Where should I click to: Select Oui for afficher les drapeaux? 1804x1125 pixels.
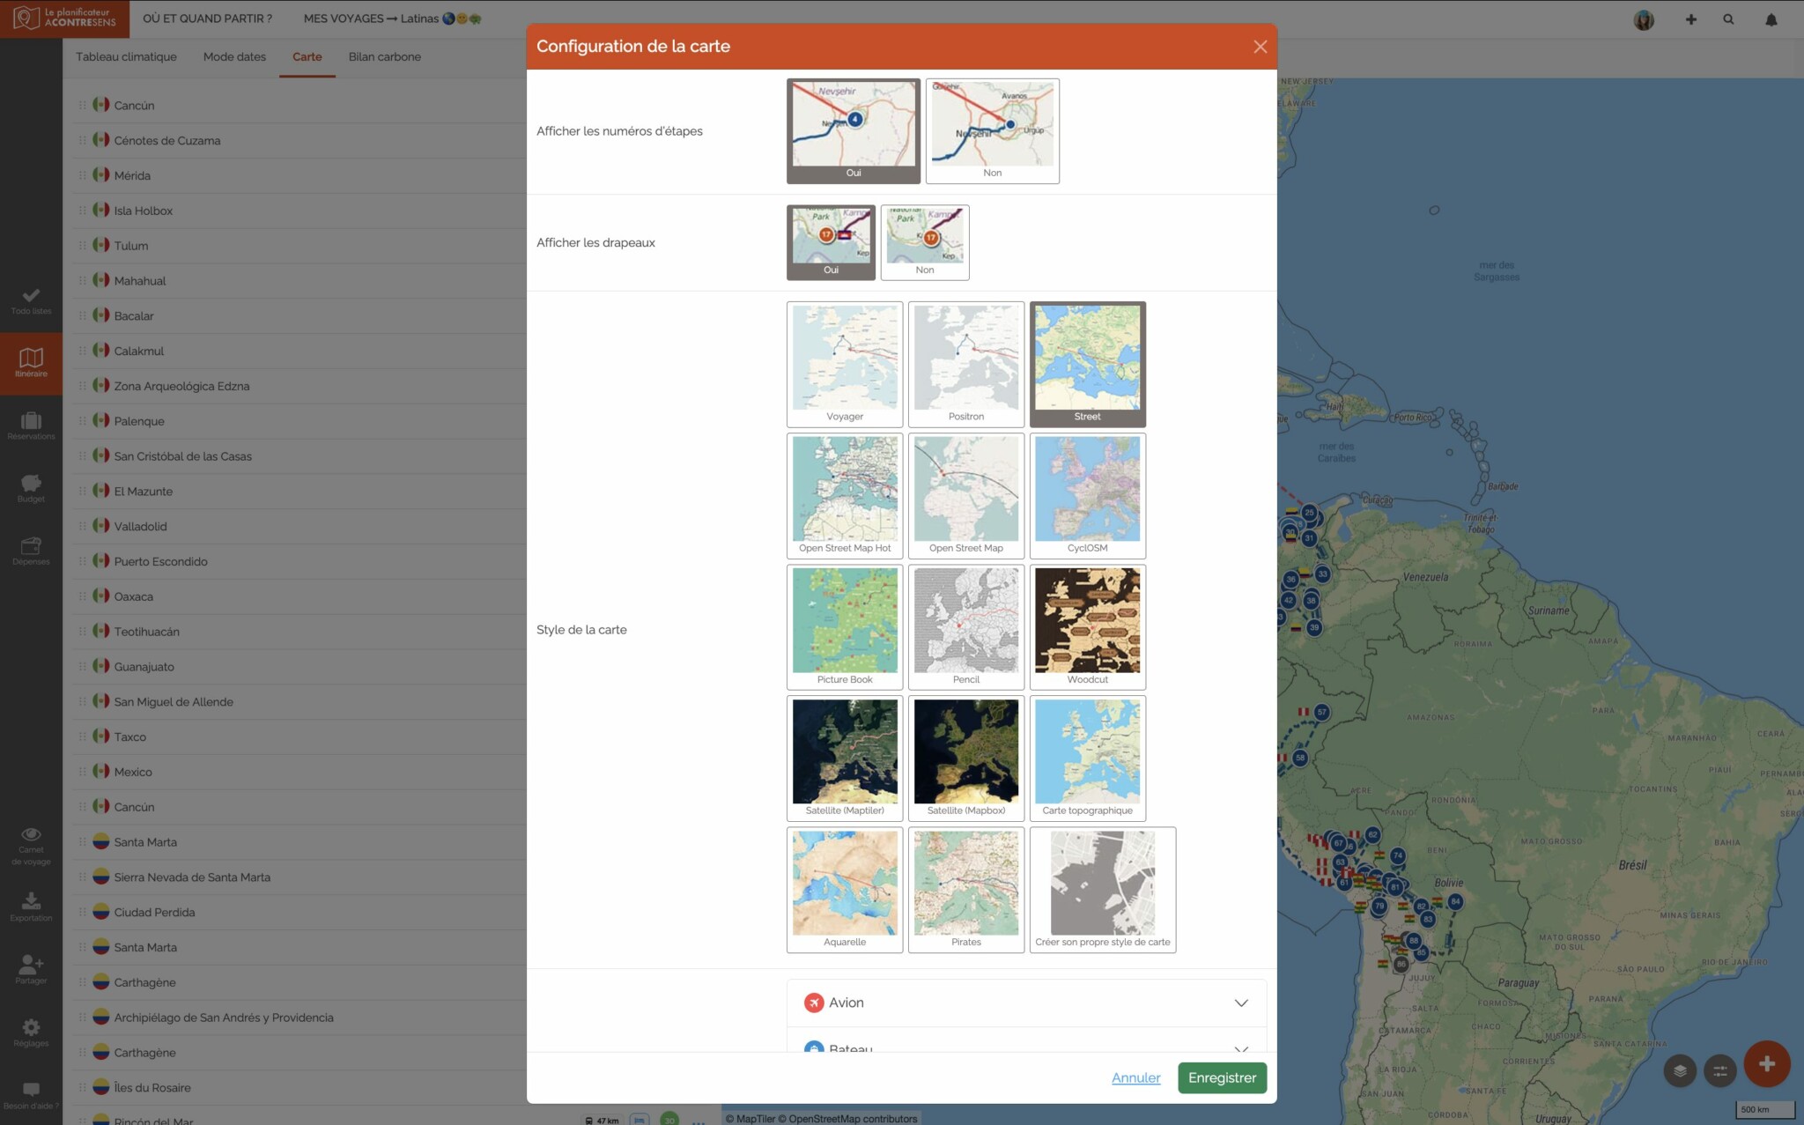[x=831, y=242]
